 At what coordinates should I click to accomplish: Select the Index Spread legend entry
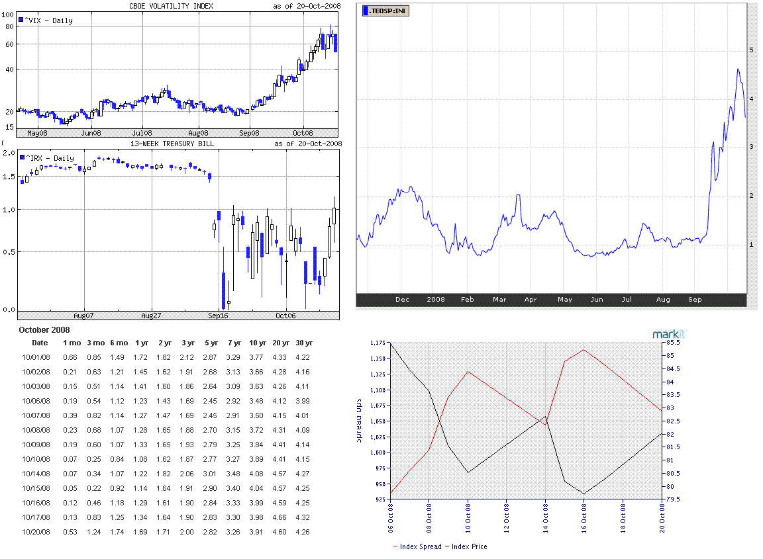tap(418, 546)
